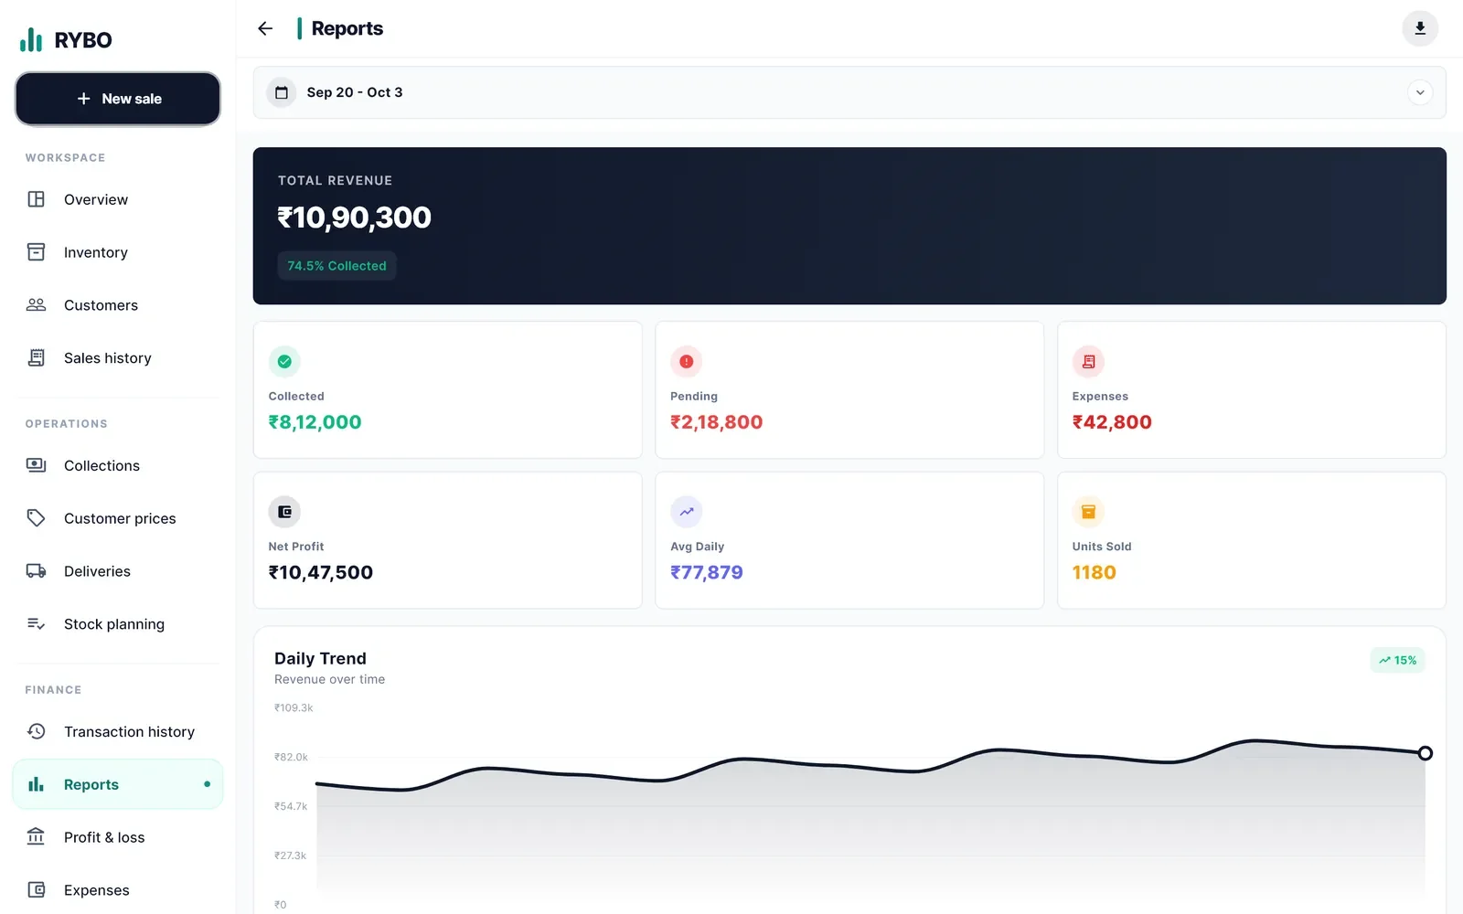Click the Stock planning list icon
This screenshot has height=914, width=1463.
coord(36,624)
